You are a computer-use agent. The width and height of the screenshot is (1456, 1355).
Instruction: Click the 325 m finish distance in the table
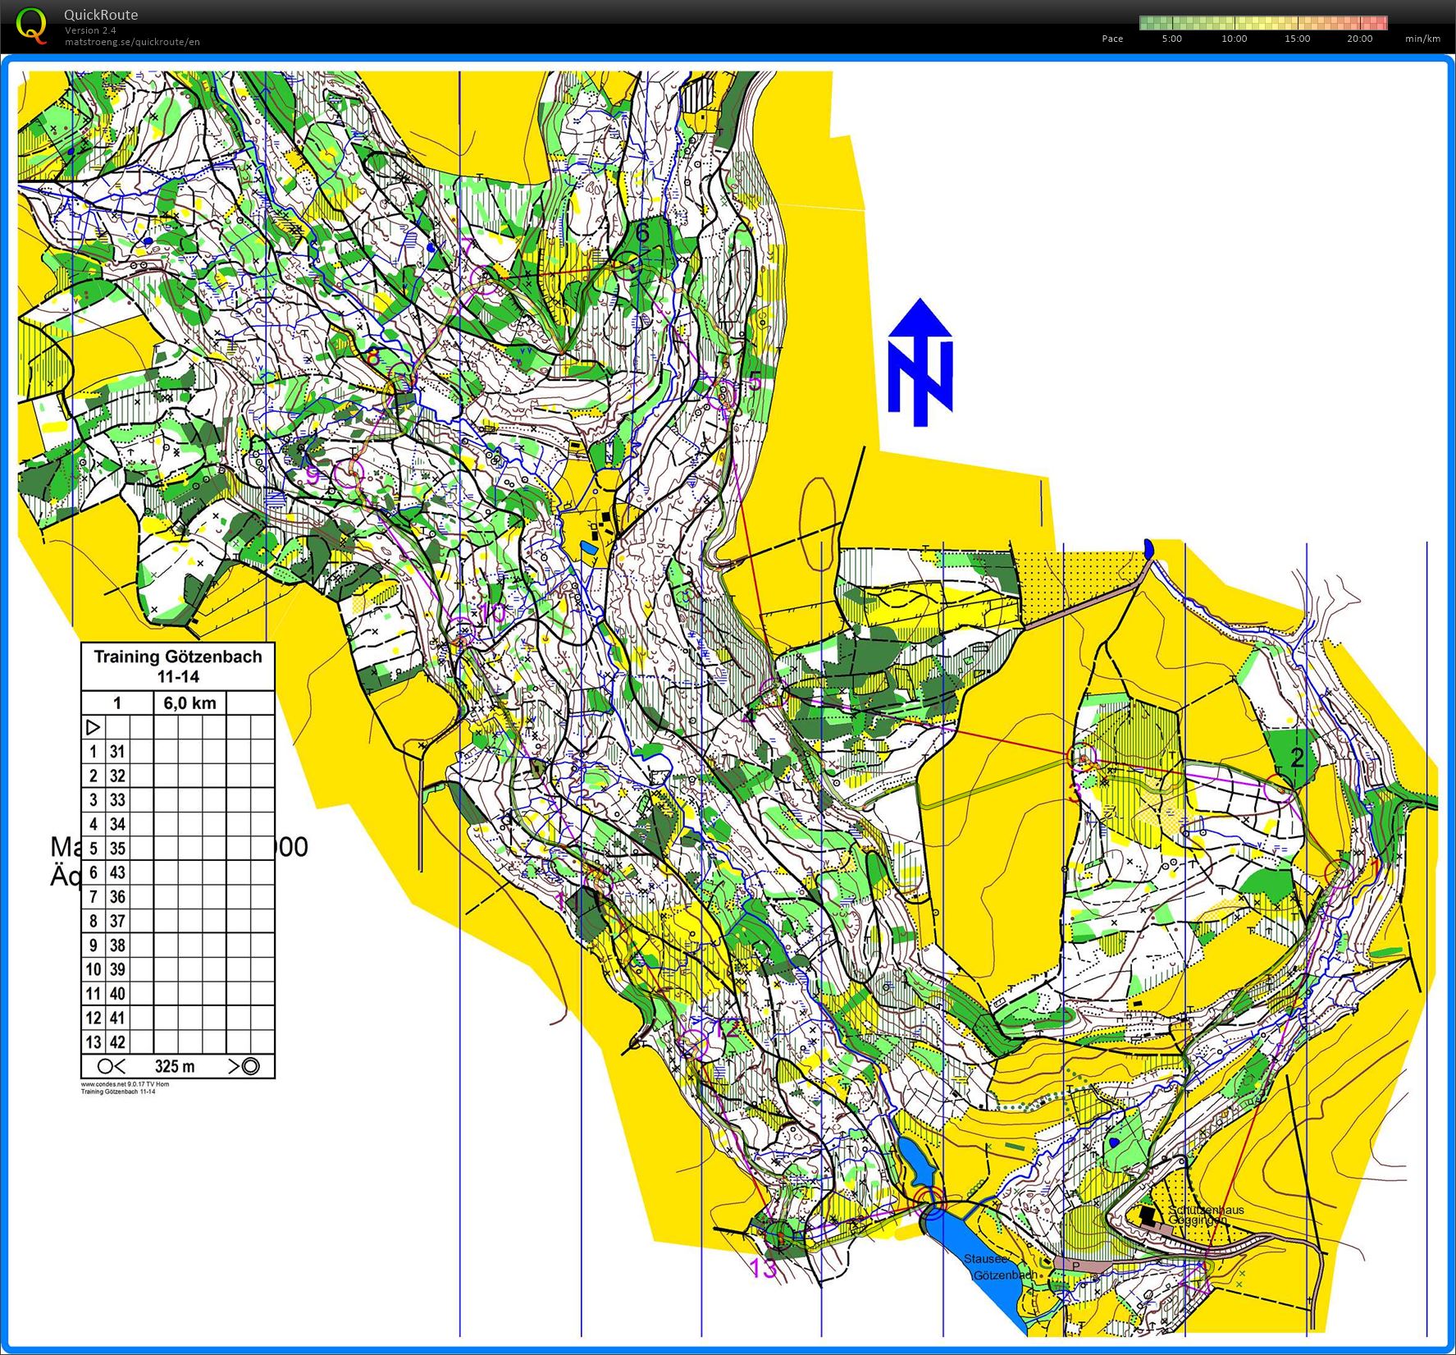coord(175,1066)
